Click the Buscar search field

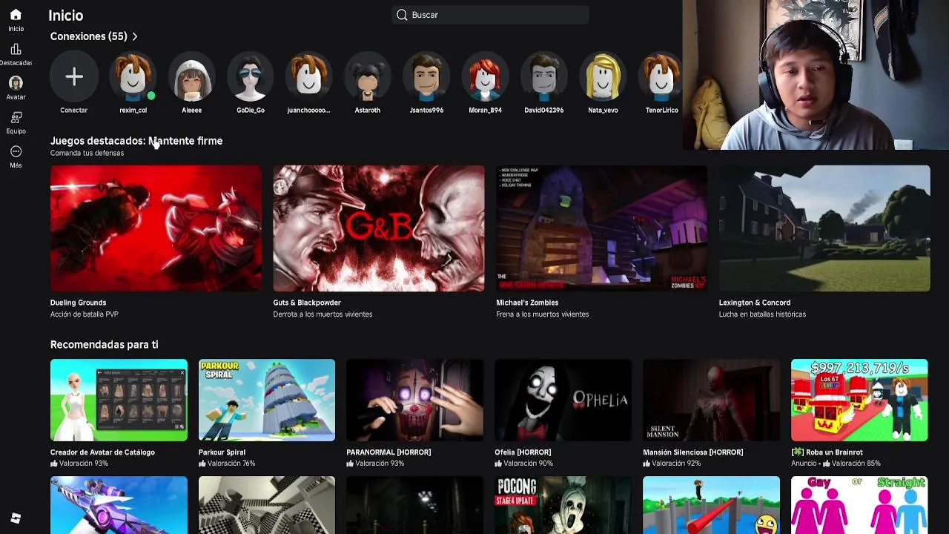490,15
